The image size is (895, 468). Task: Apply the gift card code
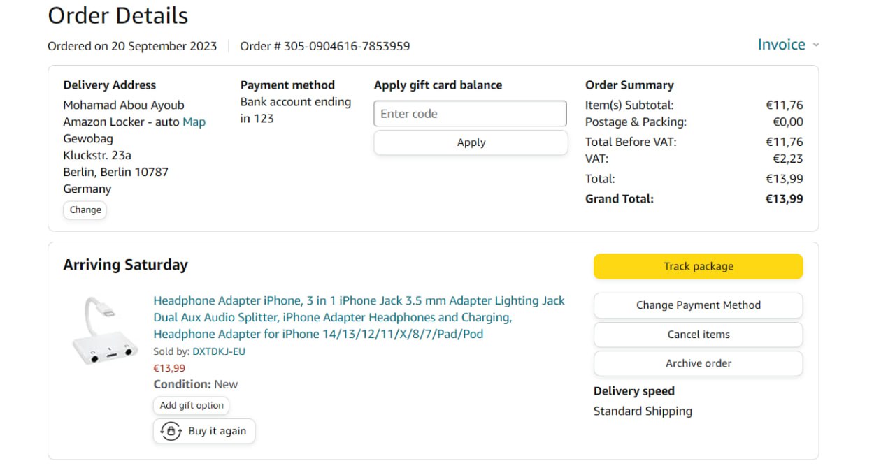click(x=471, y=142)
